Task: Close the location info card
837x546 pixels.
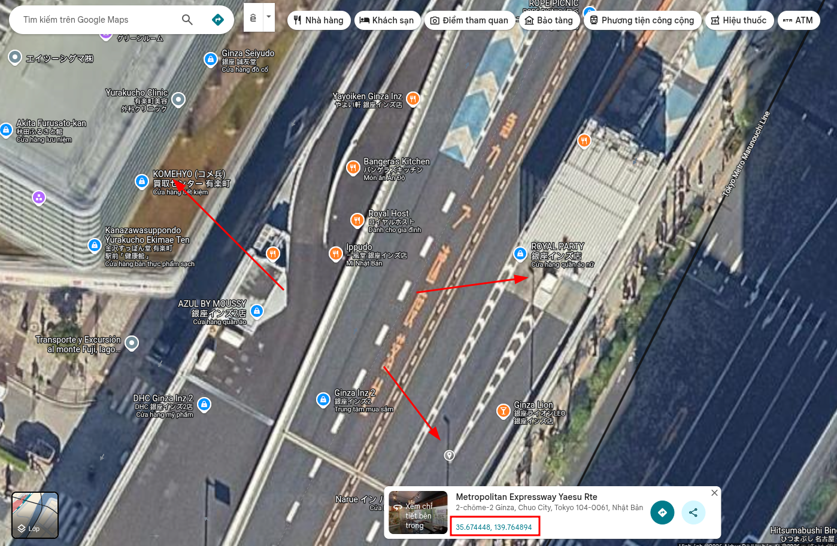Action: point(714,493)
